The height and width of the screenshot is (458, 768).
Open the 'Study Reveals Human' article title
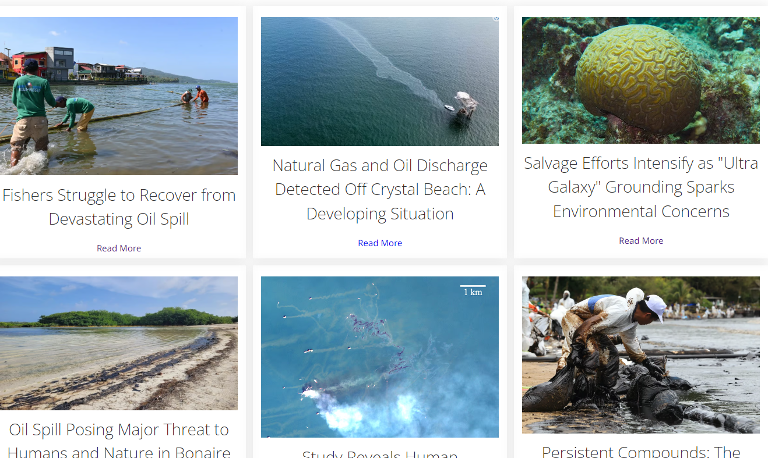pos(380,453)
